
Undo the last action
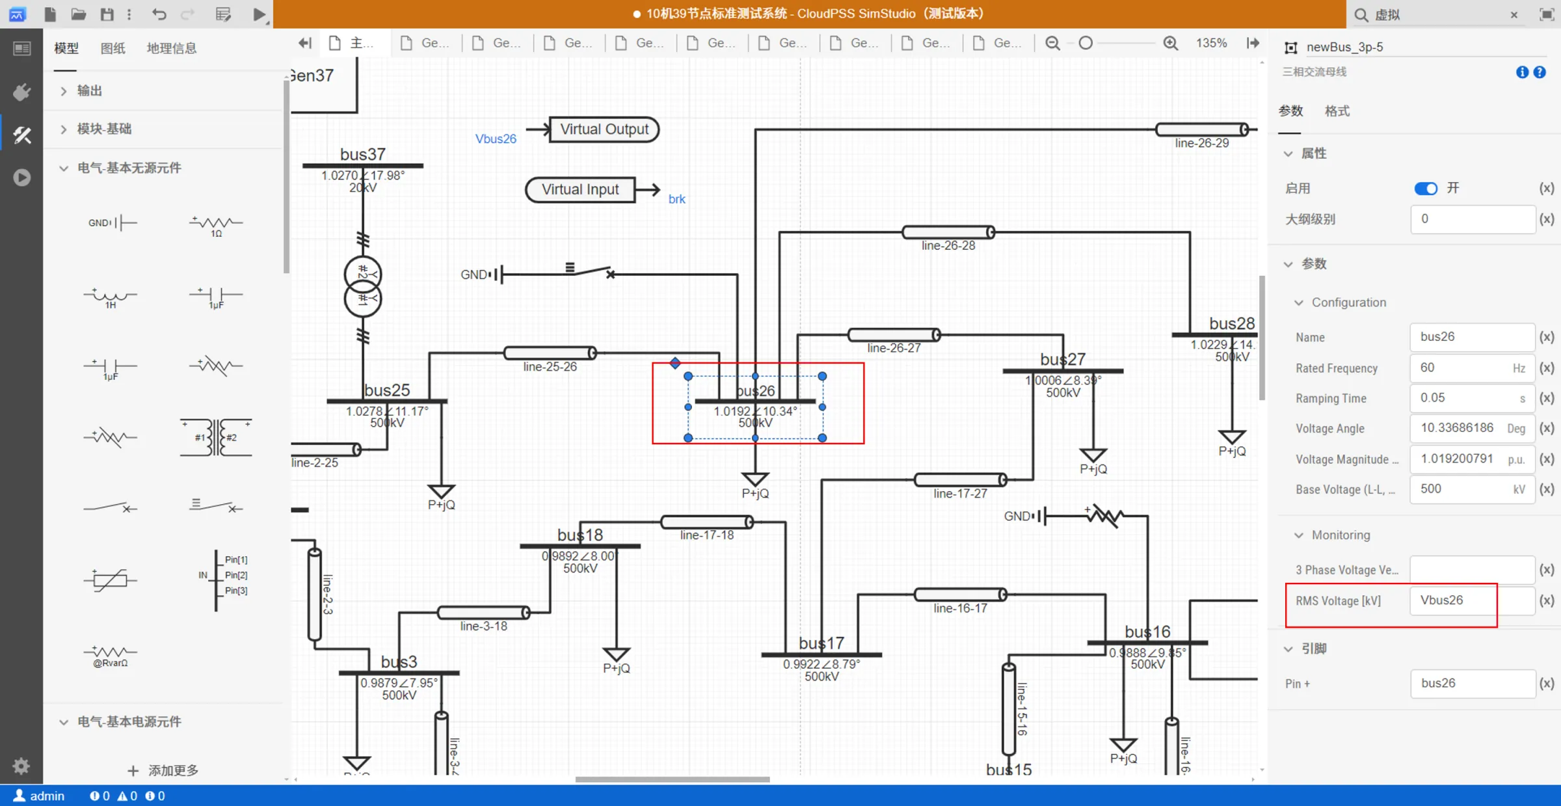(x=159, y=14)
